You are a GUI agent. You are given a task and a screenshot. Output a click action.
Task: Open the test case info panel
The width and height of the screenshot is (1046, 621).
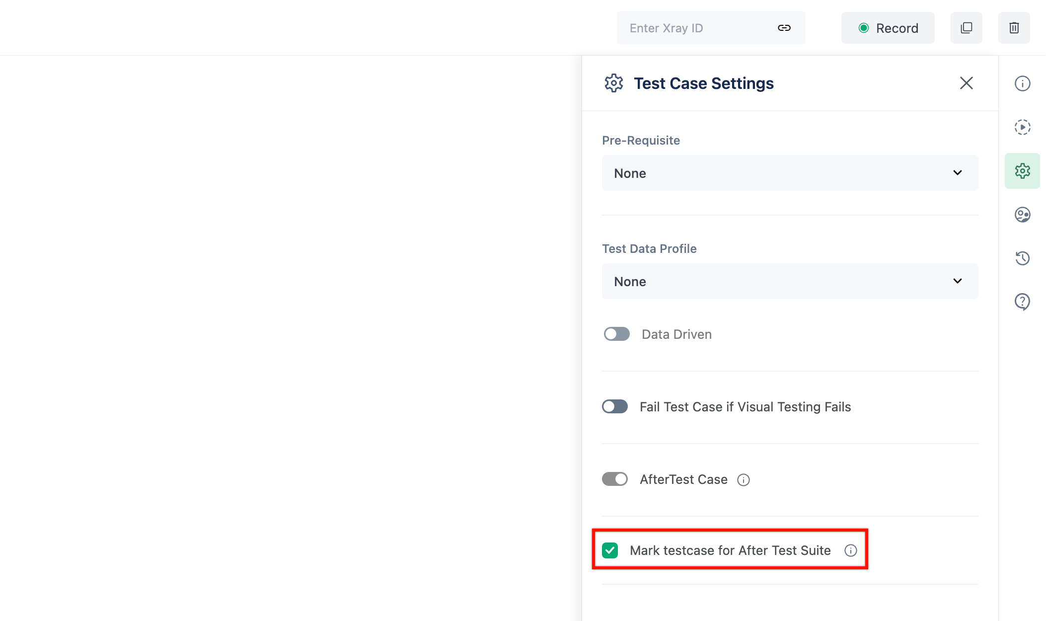click(x=1022, y=83)
